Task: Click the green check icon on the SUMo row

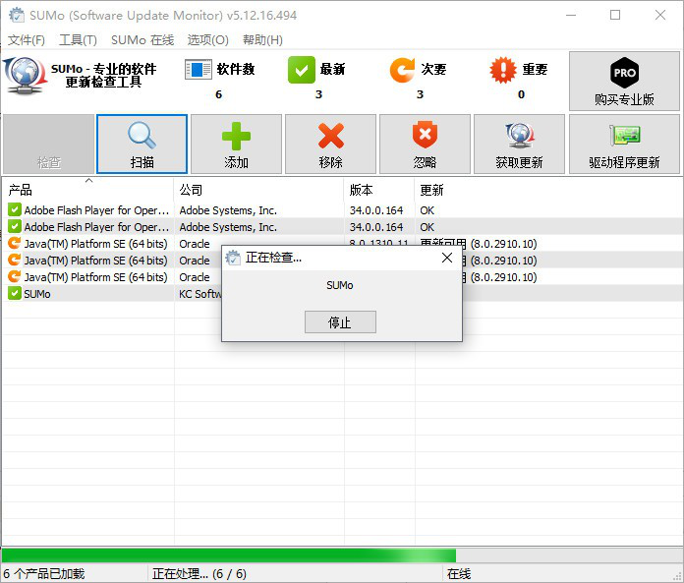Action: (x=15, y=293)
